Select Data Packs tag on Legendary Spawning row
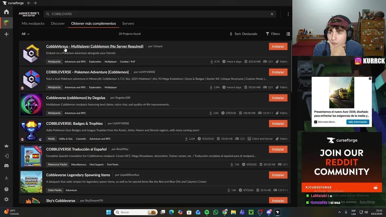Screen dimensions: 386x217 click(x=55, y=190)
